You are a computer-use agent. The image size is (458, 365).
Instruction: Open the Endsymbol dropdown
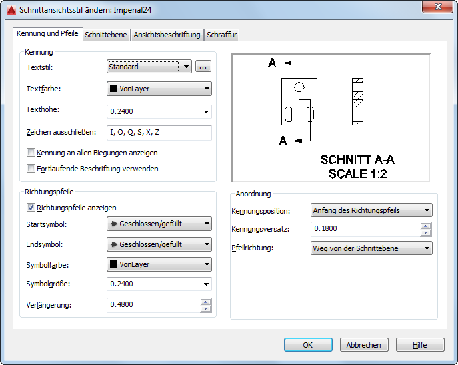(x=159, y=244)
